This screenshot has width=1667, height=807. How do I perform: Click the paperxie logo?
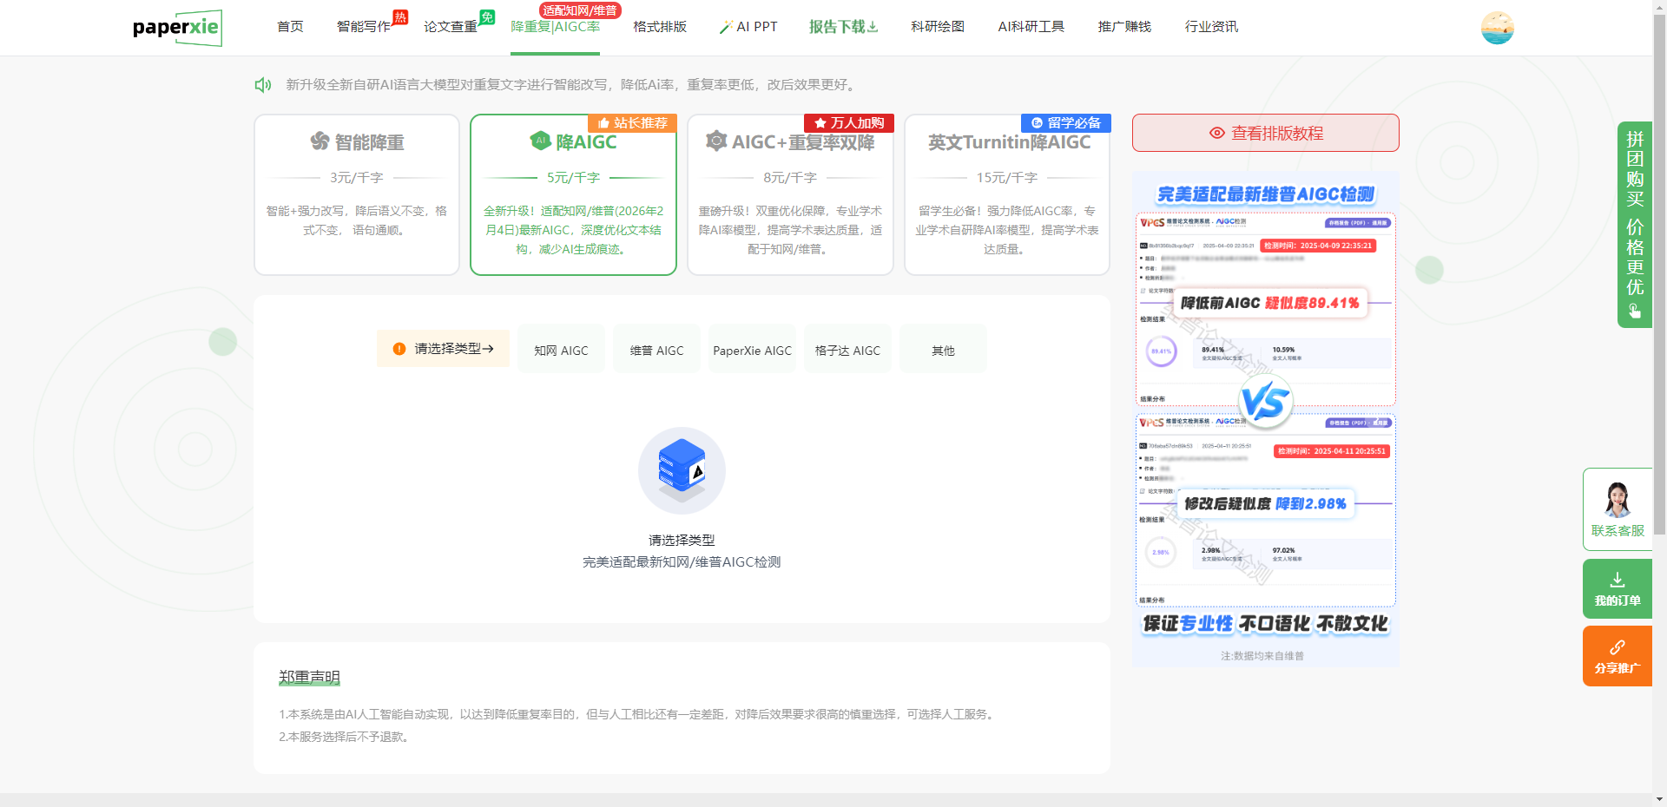pyautogui.click(x=177, y=28)
